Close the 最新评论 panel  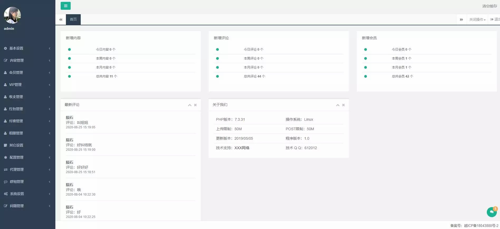195,105
